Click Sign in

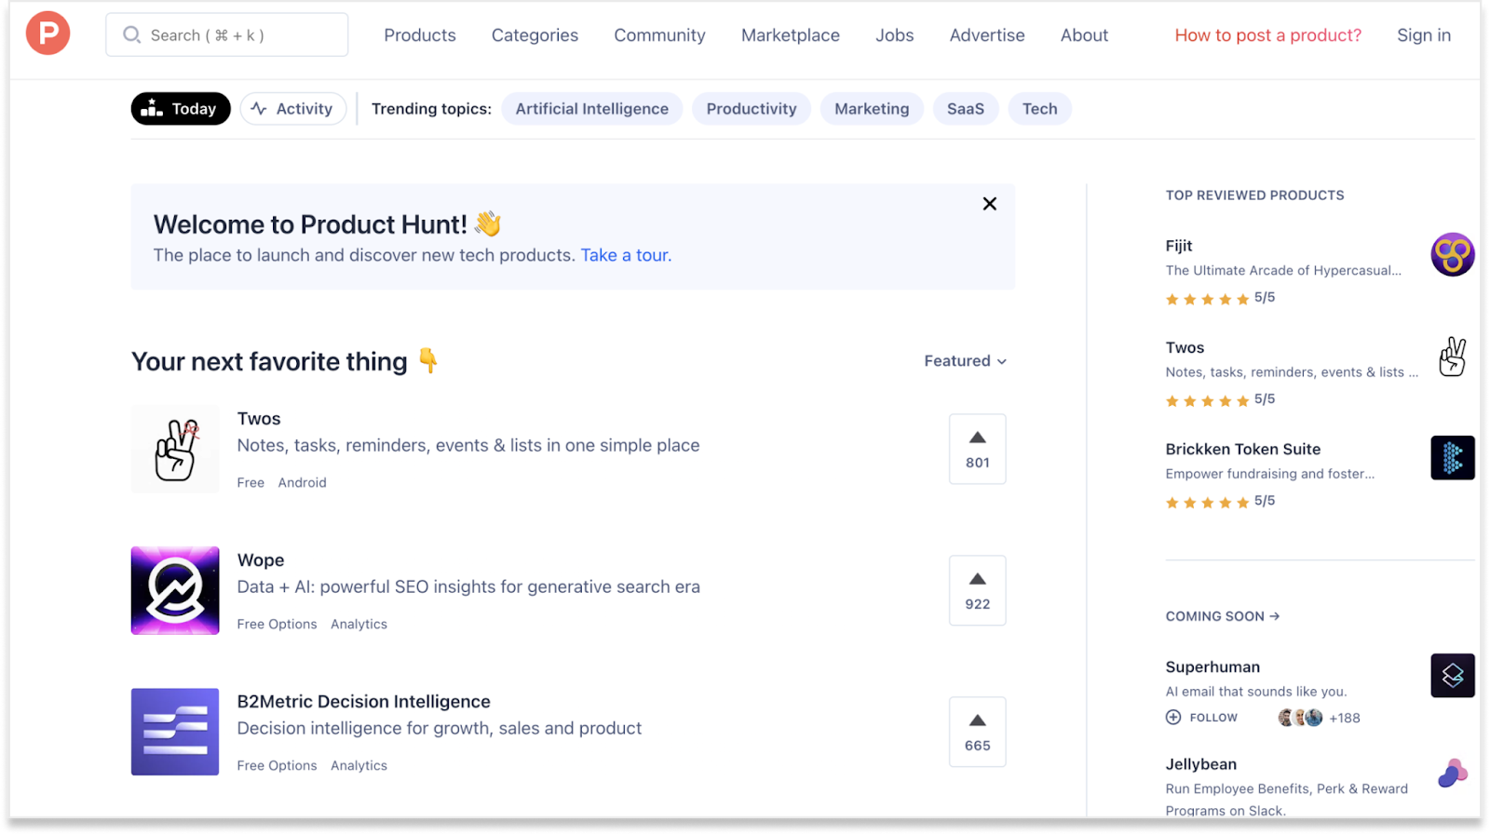tap(1423, 35)
